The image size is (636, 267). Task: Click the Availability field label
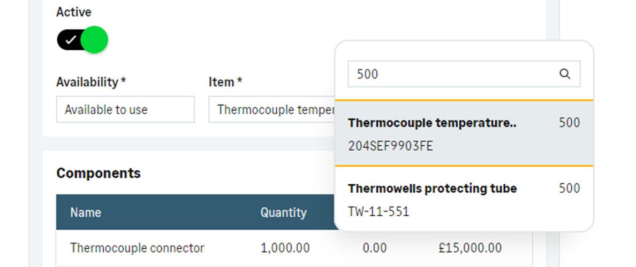91,82
